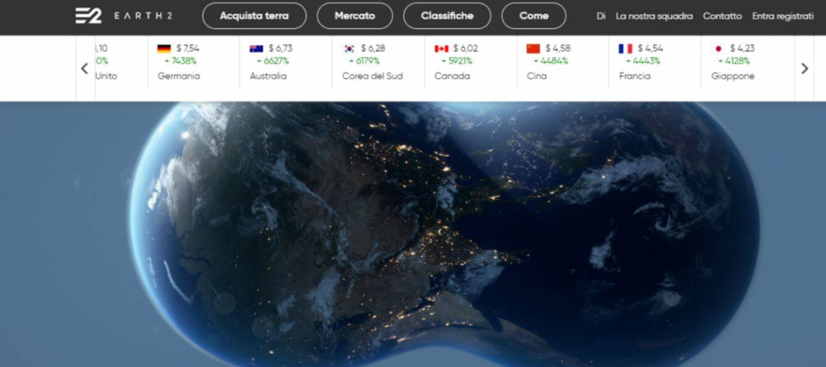Click the Di link
826x367 pixels.
[x=601, y=16]
